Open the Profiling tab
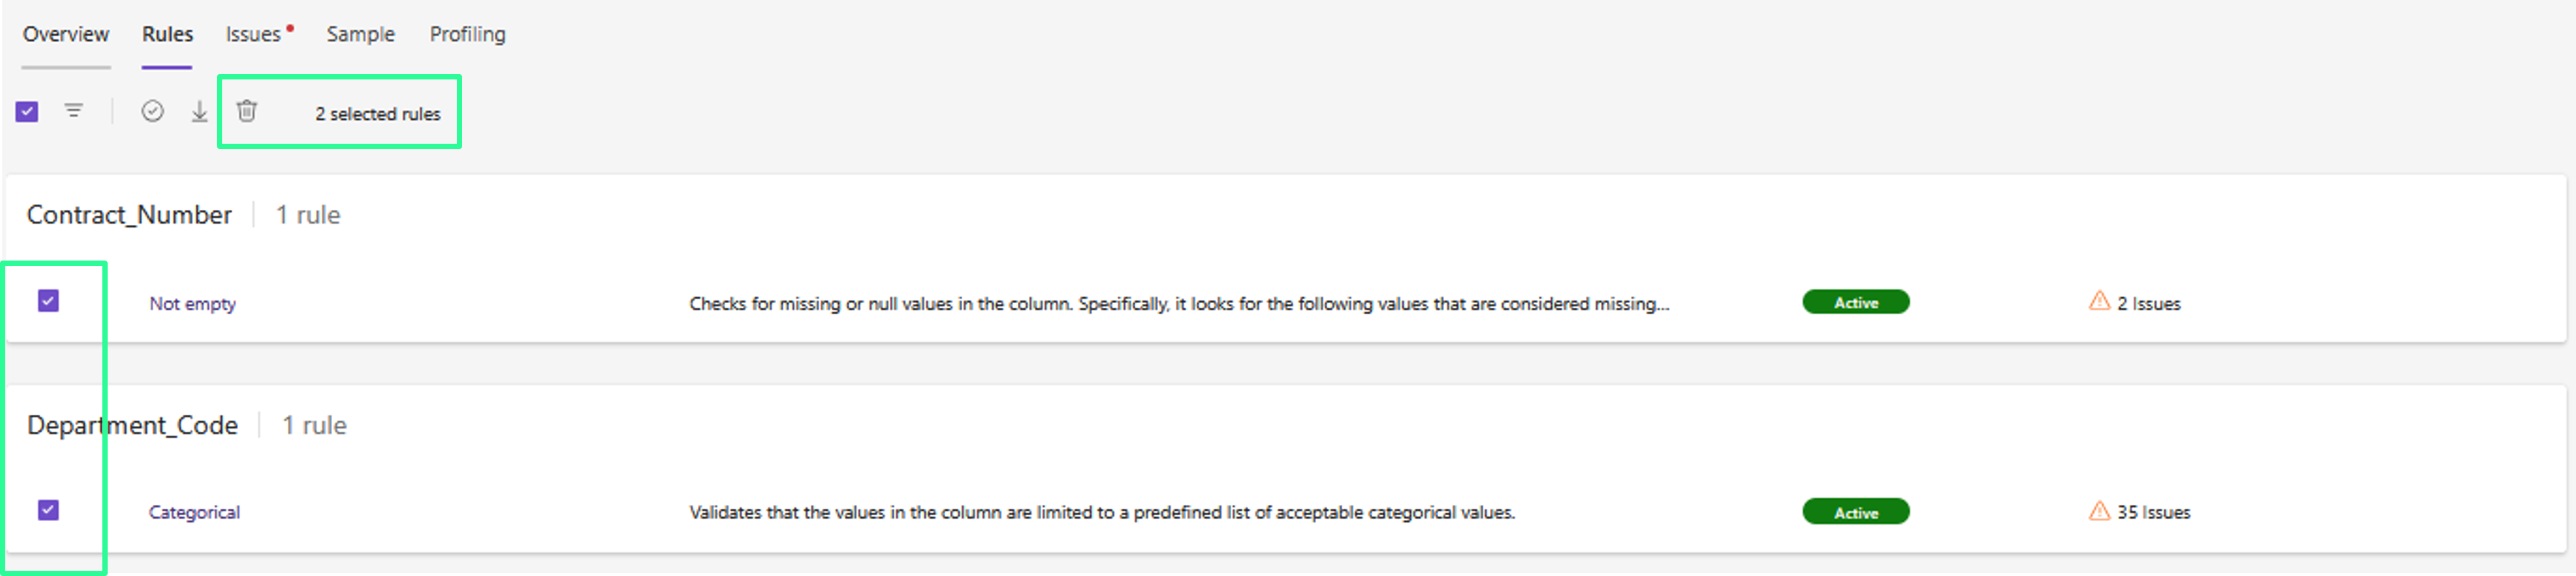2576x576 pixels. 467,34
